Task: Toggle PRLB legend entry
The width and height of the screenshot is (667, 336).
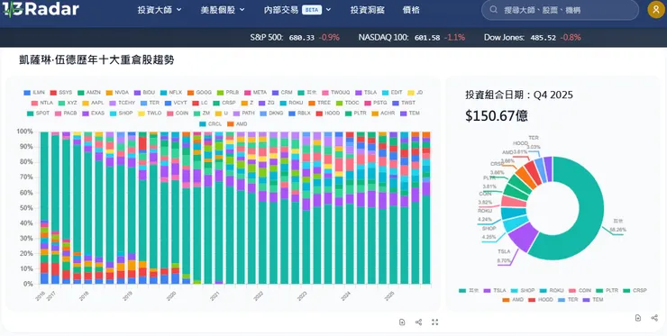Action: [227, 92]
